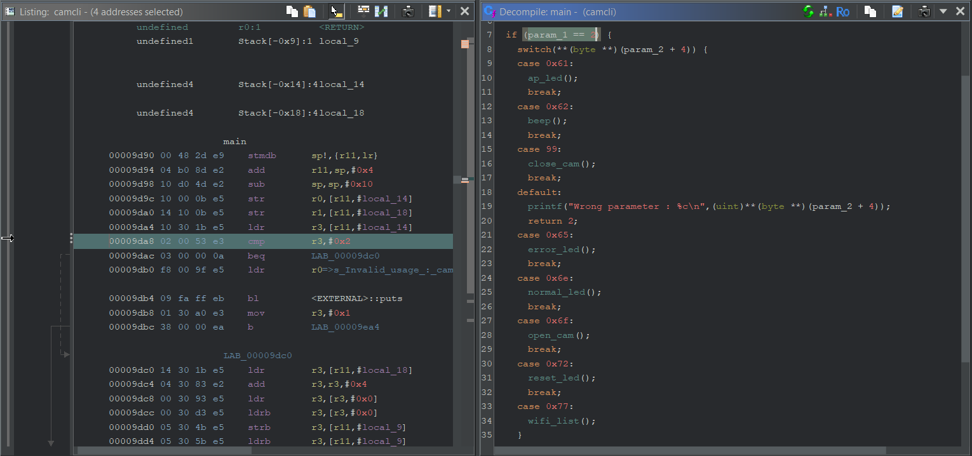Click the Decompile window snapshot camera icon
Image resolution: width=972 pixels, height=456 pixels.
pyautogui.click(x=925, y=11)
